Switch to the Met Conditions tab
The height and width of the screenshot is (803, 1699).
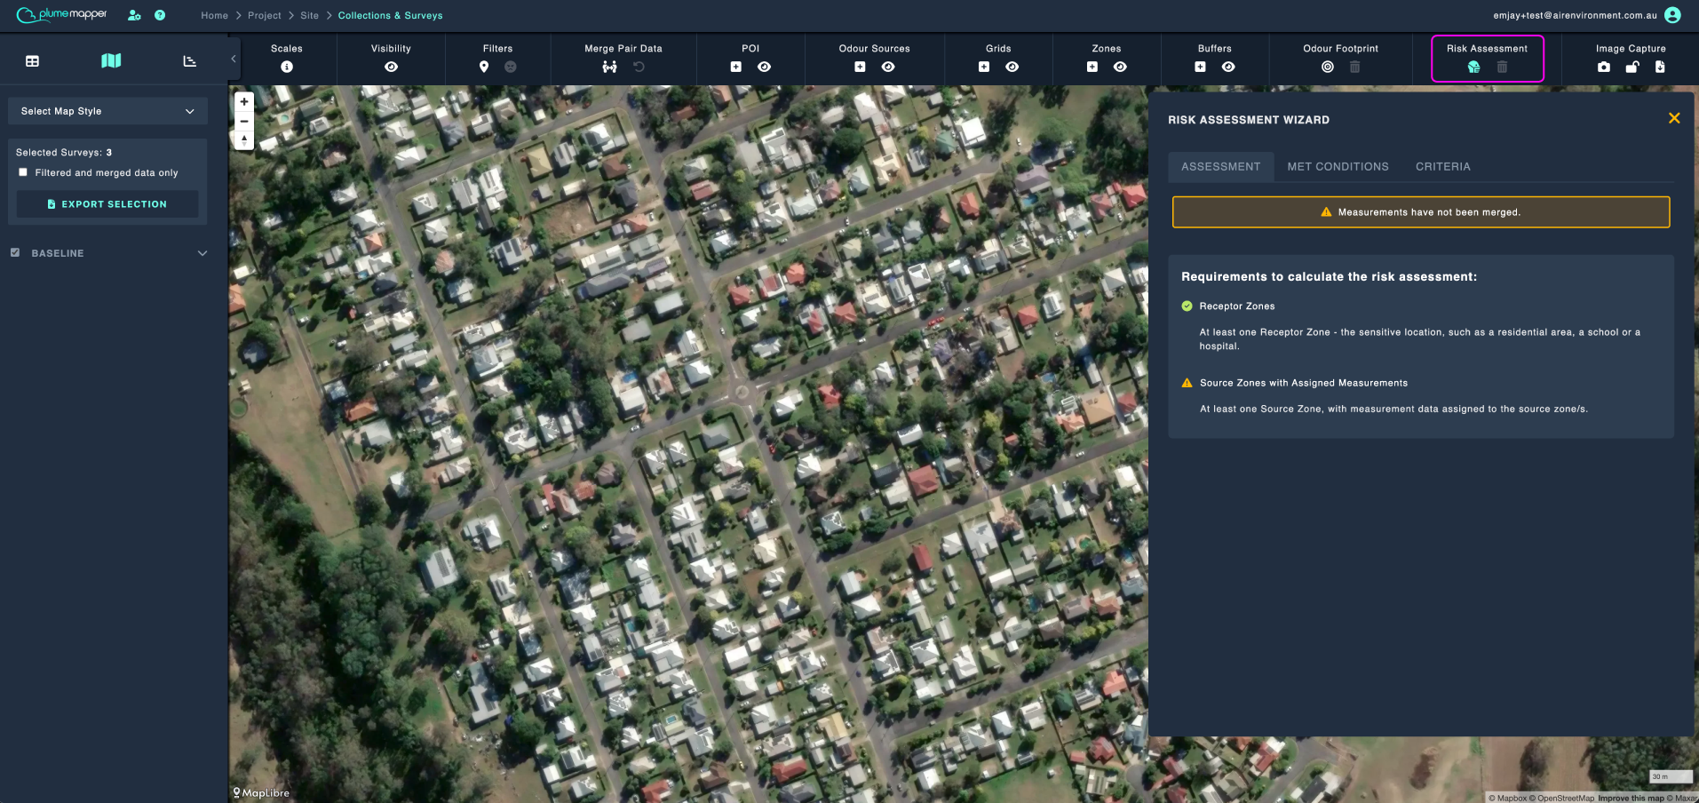1338,166
